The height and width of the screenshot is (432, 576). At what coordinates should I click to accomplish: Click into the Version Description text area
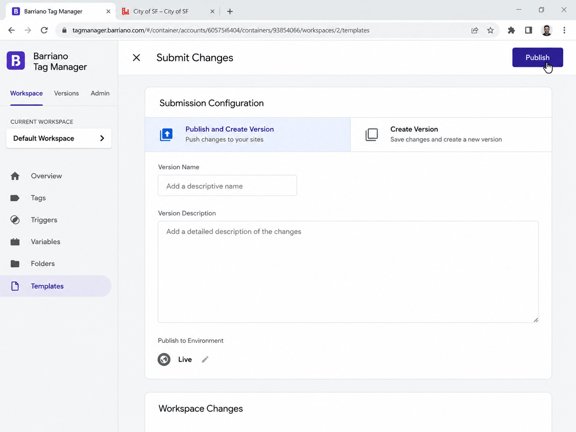pyautogui.click(x=348, y=272)
